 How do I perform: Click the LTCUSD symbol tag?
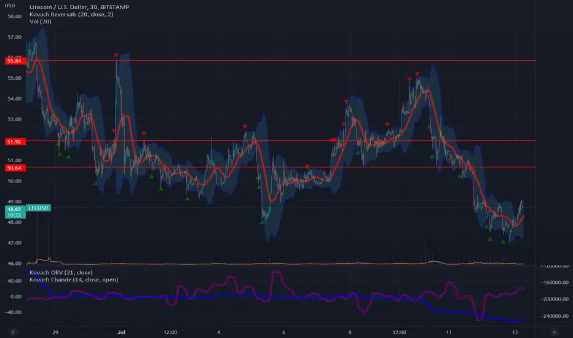[38, 208]
